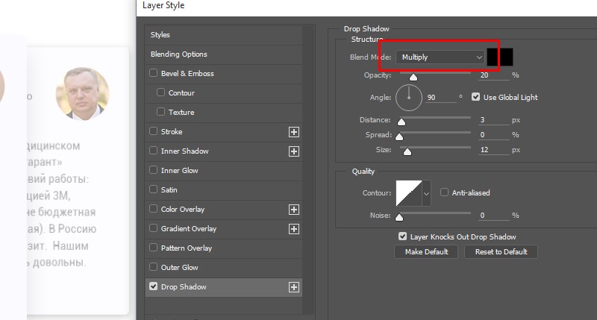The image size is (597, 320).
Task: Click the Opacity slider handle
Action: [413, 78]
